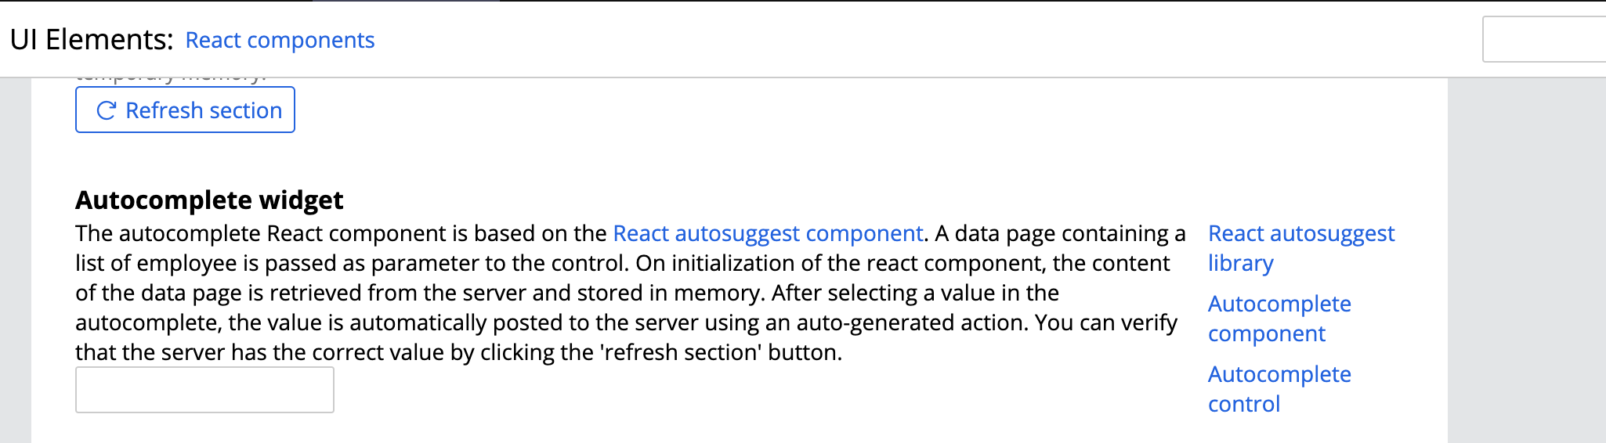Click the word 'component' under Autocomplete link
Screen dimensions: 1606x443
click(x=1267, y=333)
